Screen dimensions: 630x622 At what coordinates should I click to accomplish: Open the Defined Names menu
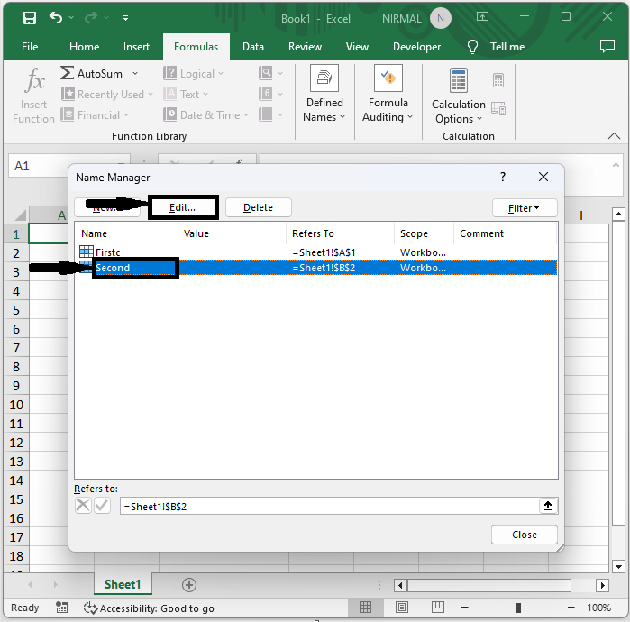tap(324, 95)
